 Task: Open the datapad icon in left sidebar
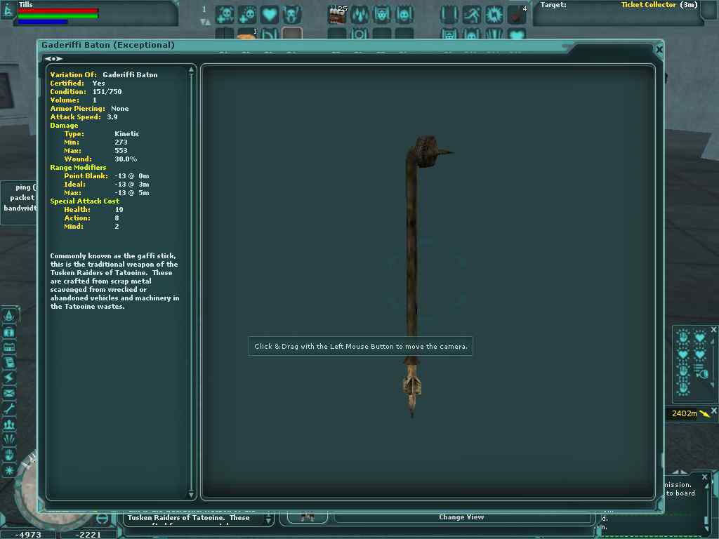tap(9, 347)
